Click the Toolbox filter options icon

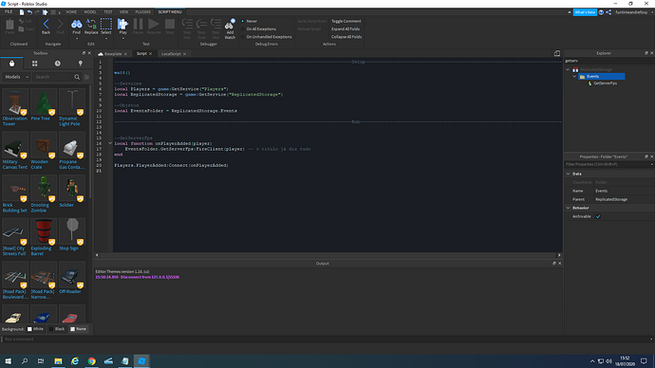click(86, 77)
